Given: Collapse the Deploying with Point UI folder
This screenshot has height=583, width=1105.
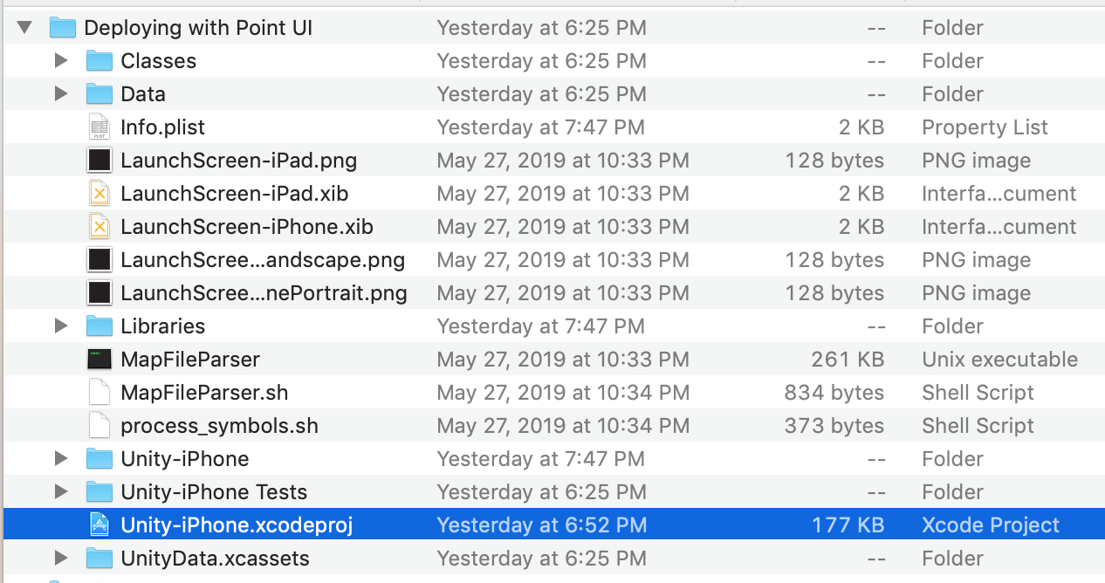Looking at the screenshot, I should tap(24, 28).
